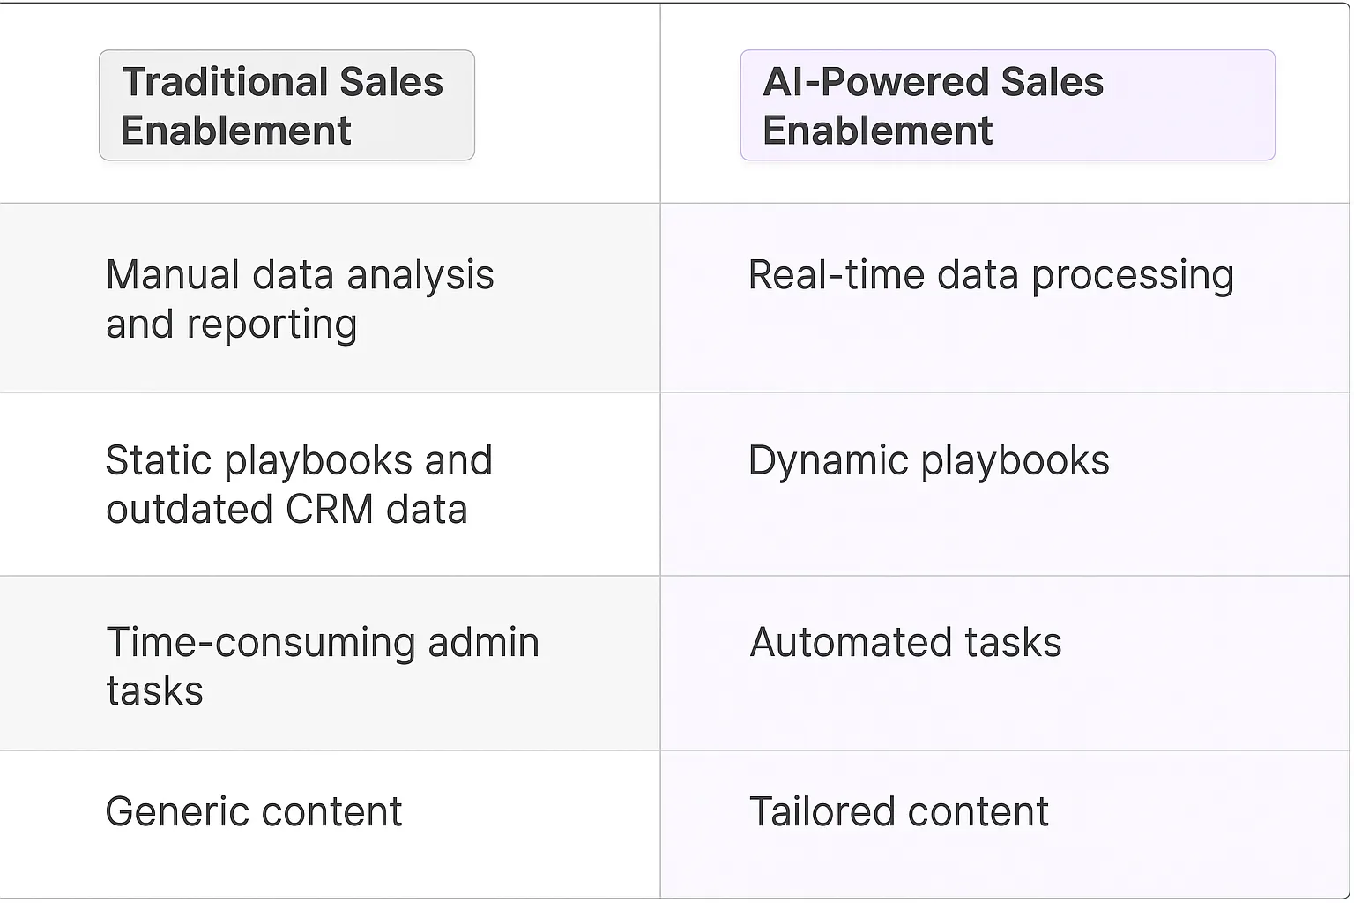Click the word 'tasks' under Time-consuming admin

point(155,691)
